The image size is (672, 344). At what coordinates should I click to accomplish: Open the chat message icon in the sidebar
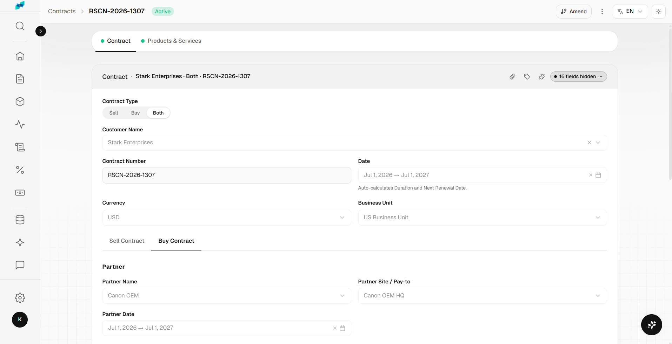click(x=20, y=265)
